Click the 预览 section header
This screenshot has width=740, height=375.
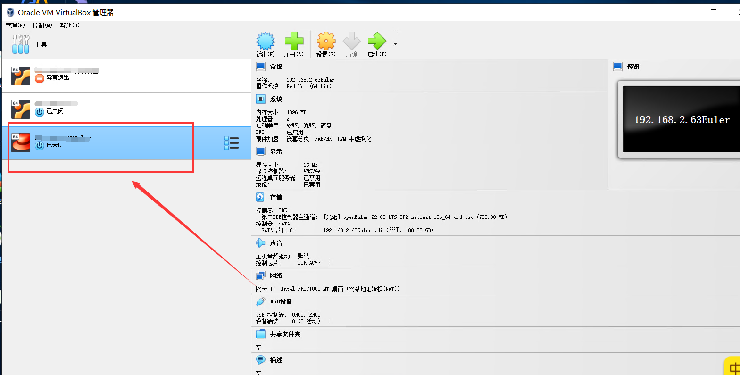pyautogui.click(x=633, y=67)
